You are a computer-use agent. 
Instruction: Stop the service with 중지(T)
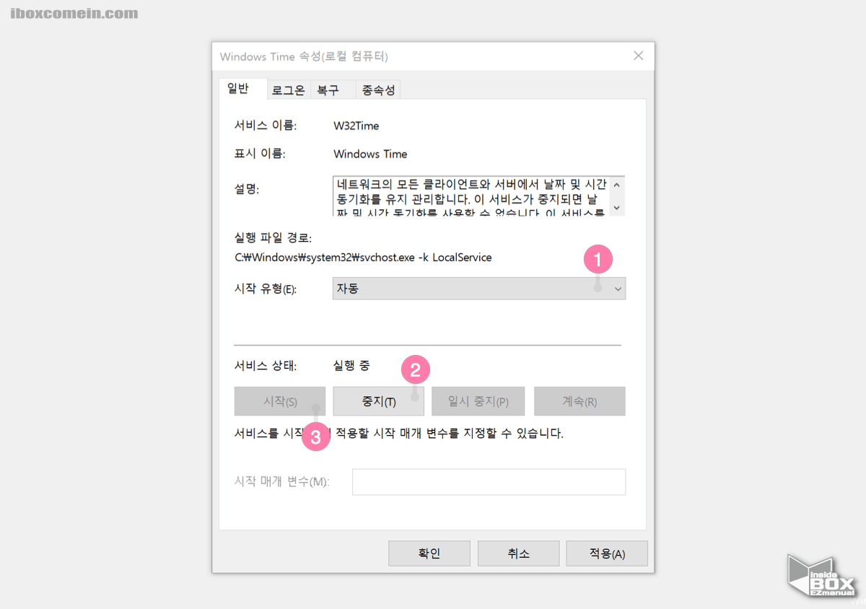pos(378,401)
